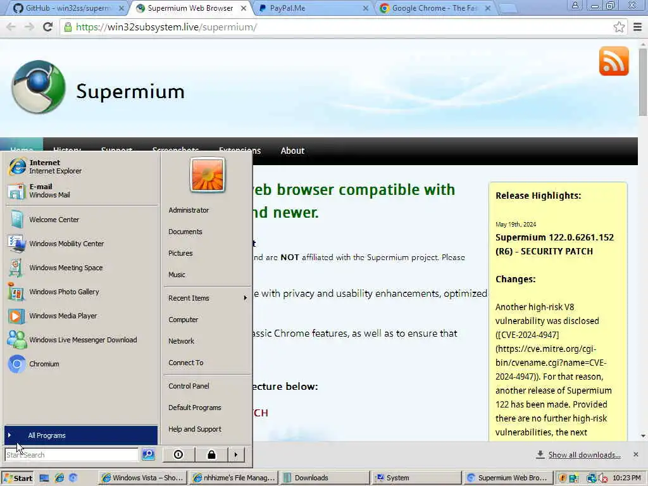Click the Start button

[18, 478]
